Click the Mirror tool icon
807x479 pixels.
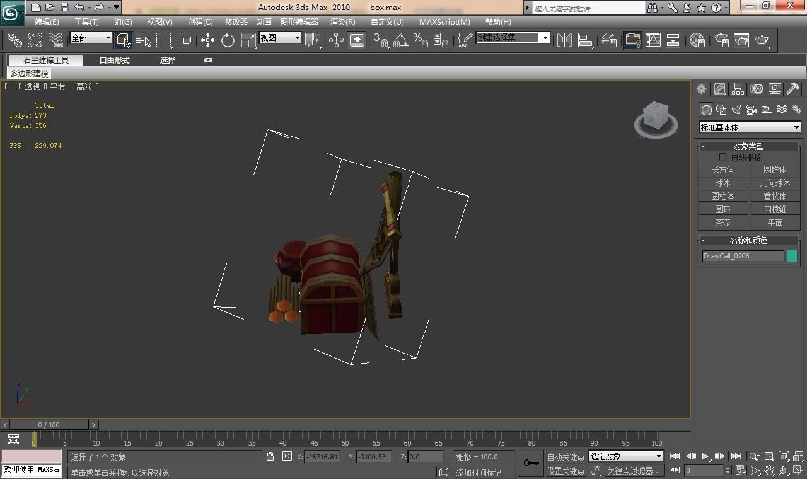point(564,40)
